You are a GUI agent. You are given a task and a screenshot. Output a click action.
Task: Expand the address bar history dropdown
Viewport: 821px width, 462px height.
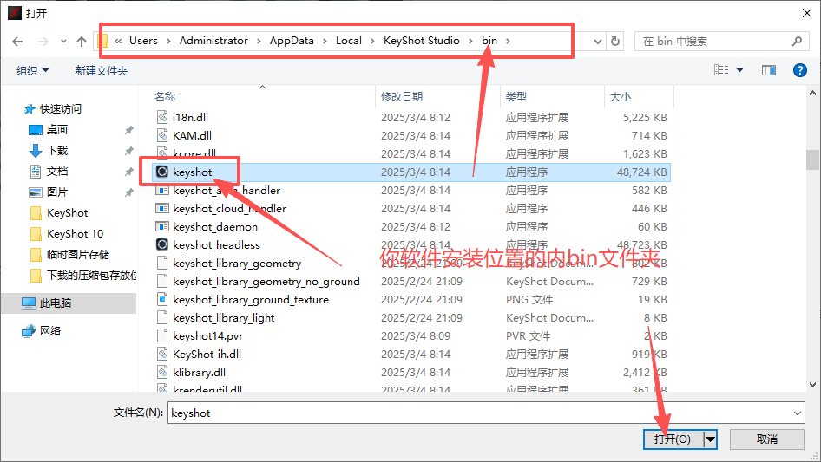pyautogui.click(x=597, y=42)
